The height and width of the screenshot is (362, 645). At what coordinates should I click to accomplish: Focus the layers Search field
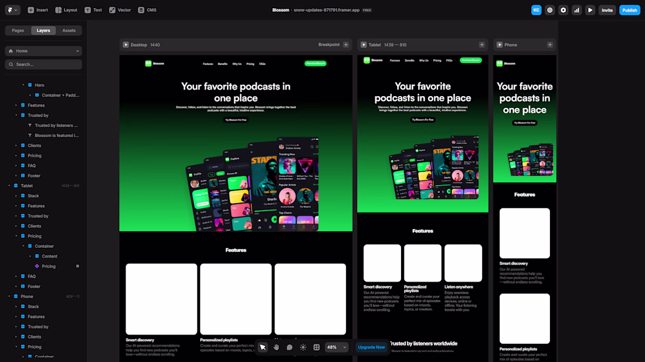click(x=43, y=64)
